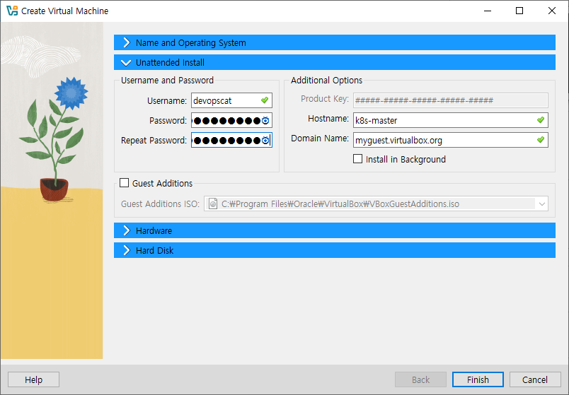Click the green checkmark in the Hostname field
569x395 pixels.
click(541, 120)
